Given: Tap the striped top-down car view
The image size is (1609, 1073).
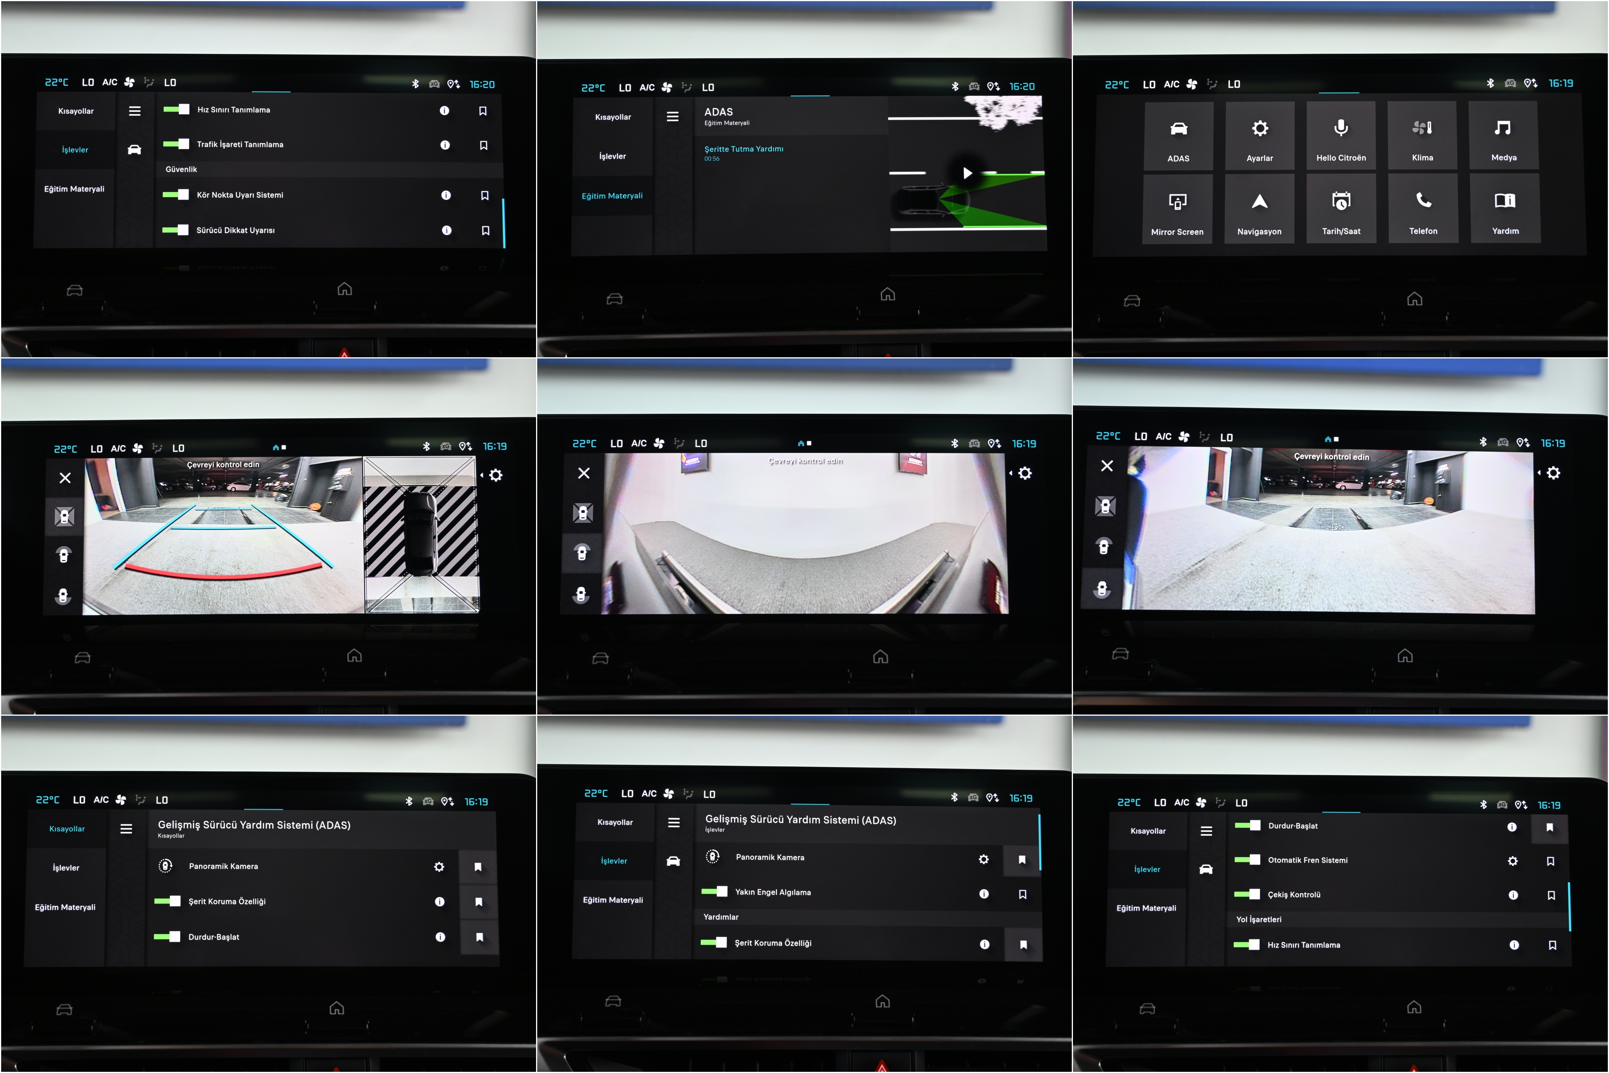Looking at the screenshot, I should [421, 535].
